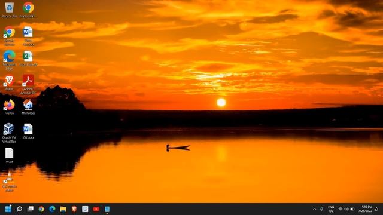Select the .txt text file icon
The image size is (383, 215).
(x=9, y=155)
